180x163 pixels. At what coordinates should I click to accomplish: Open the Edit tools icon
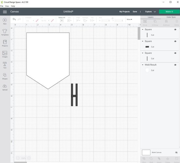69,20
